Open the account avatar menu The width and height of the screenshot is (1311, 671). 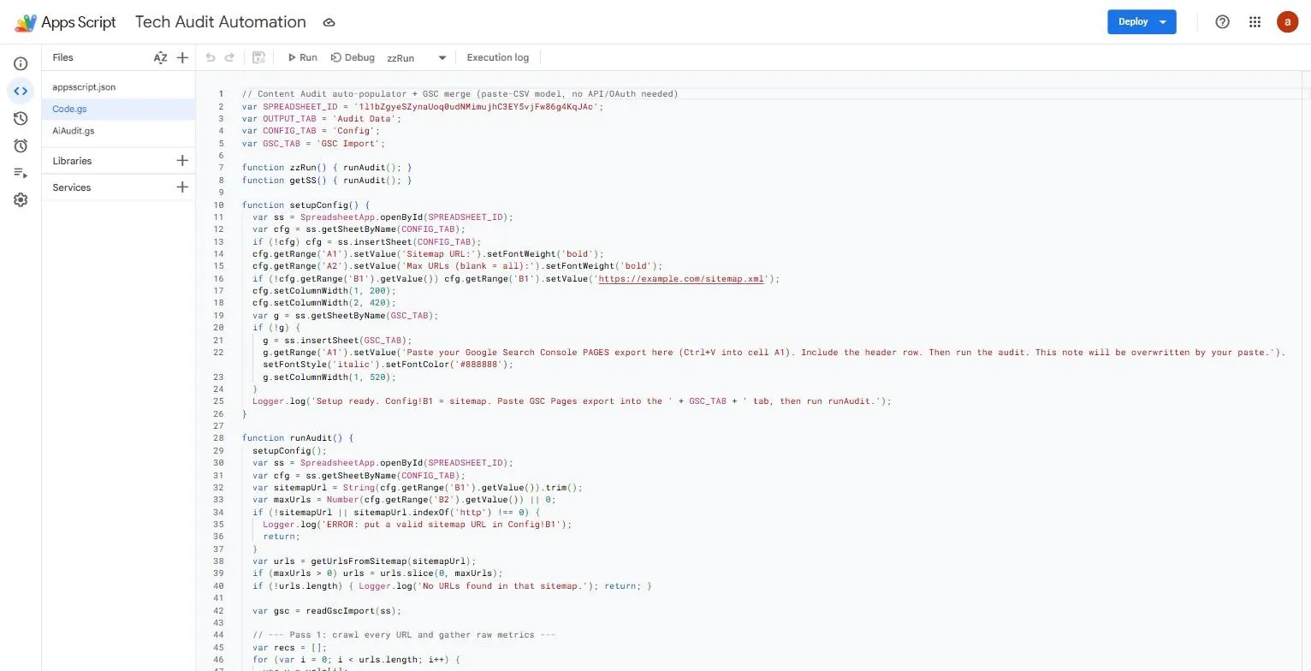point(1287,22)
